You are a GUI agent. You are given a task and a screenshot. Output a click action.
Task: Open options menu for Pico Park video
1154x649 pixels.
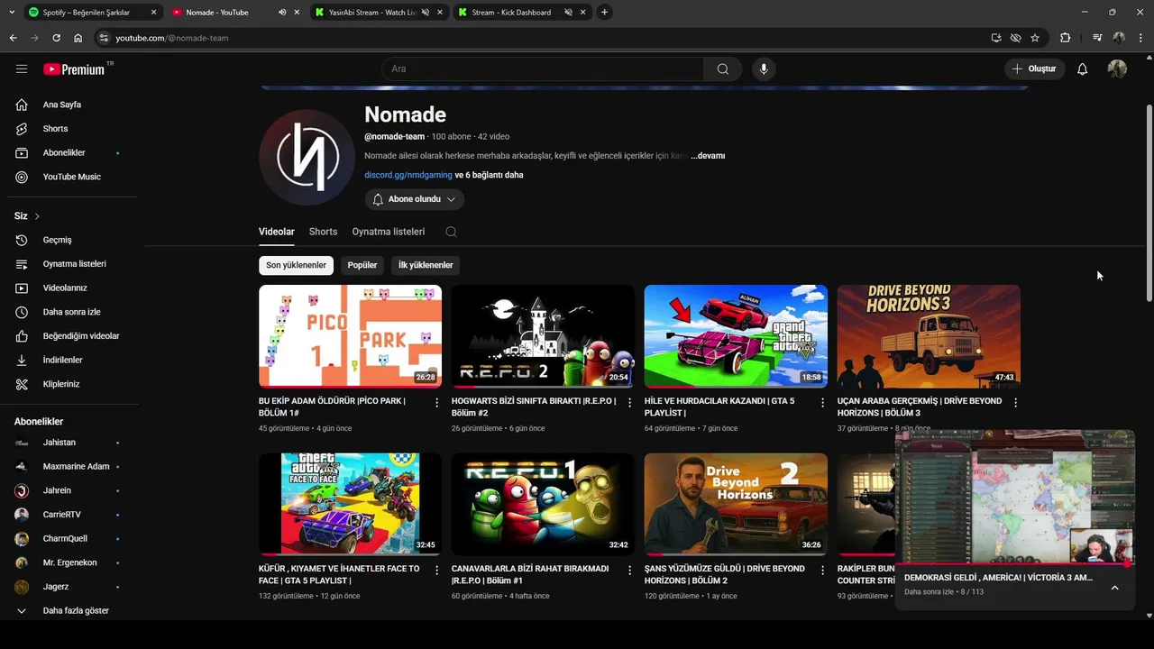(437, 403)
